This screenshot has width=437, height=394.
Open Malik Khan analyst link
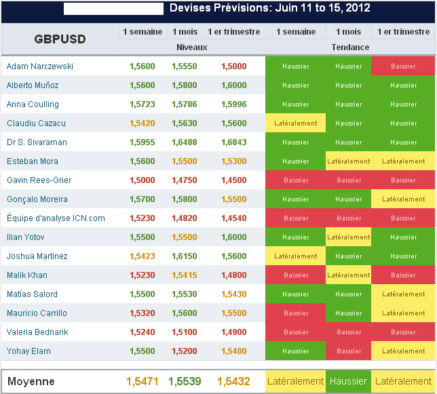(27, 275)
